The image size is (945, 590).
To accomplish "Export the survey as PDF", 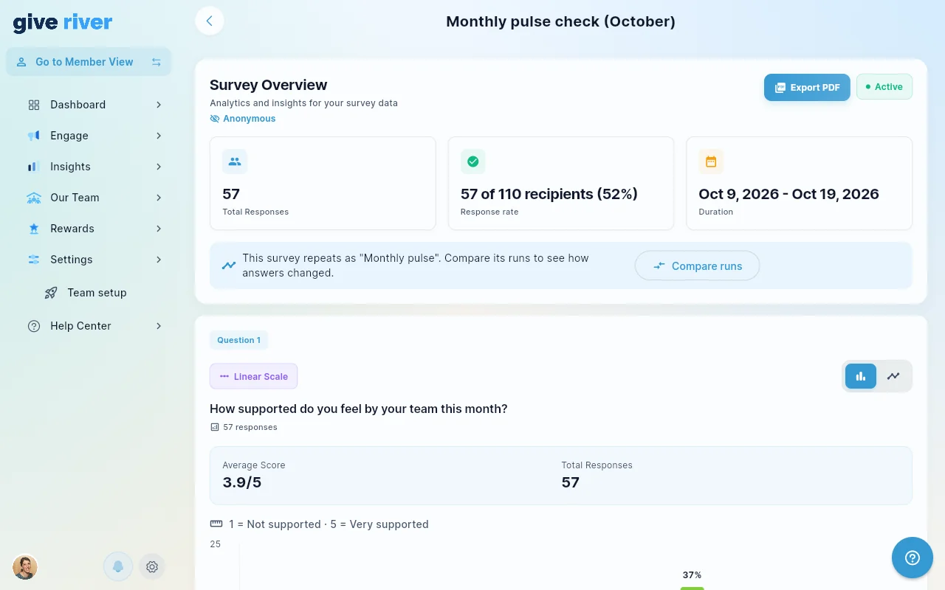I will [x=807, y=87].
